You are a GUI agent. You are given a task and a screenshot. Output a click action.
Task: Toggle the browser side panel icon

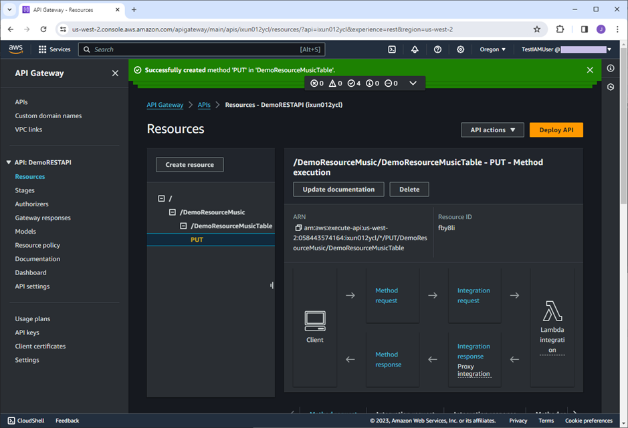(x=584, y=29)
